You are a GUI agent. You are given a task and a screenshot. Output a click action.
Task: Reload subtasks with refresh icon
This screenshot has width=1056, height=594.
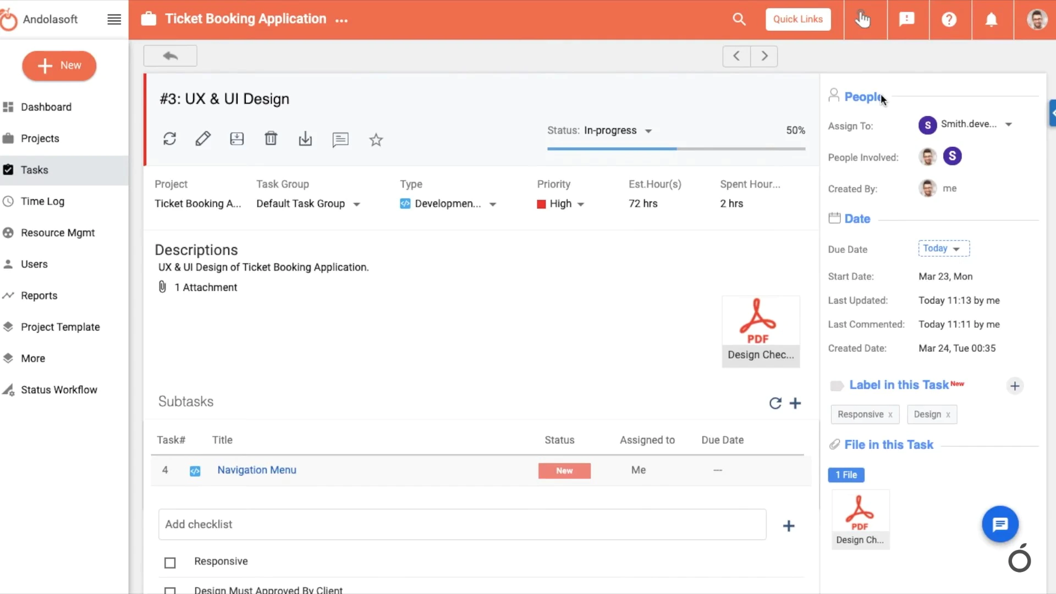point(775,403)
